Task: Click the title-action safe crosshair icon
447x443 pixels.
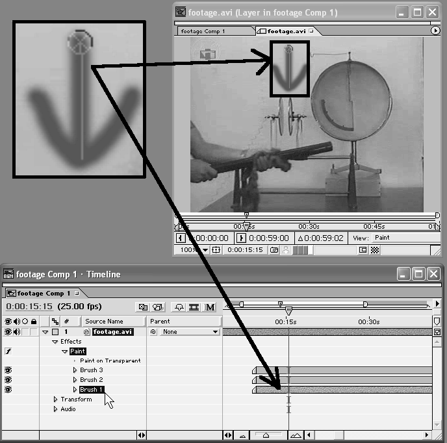Action: pos(216,249)
